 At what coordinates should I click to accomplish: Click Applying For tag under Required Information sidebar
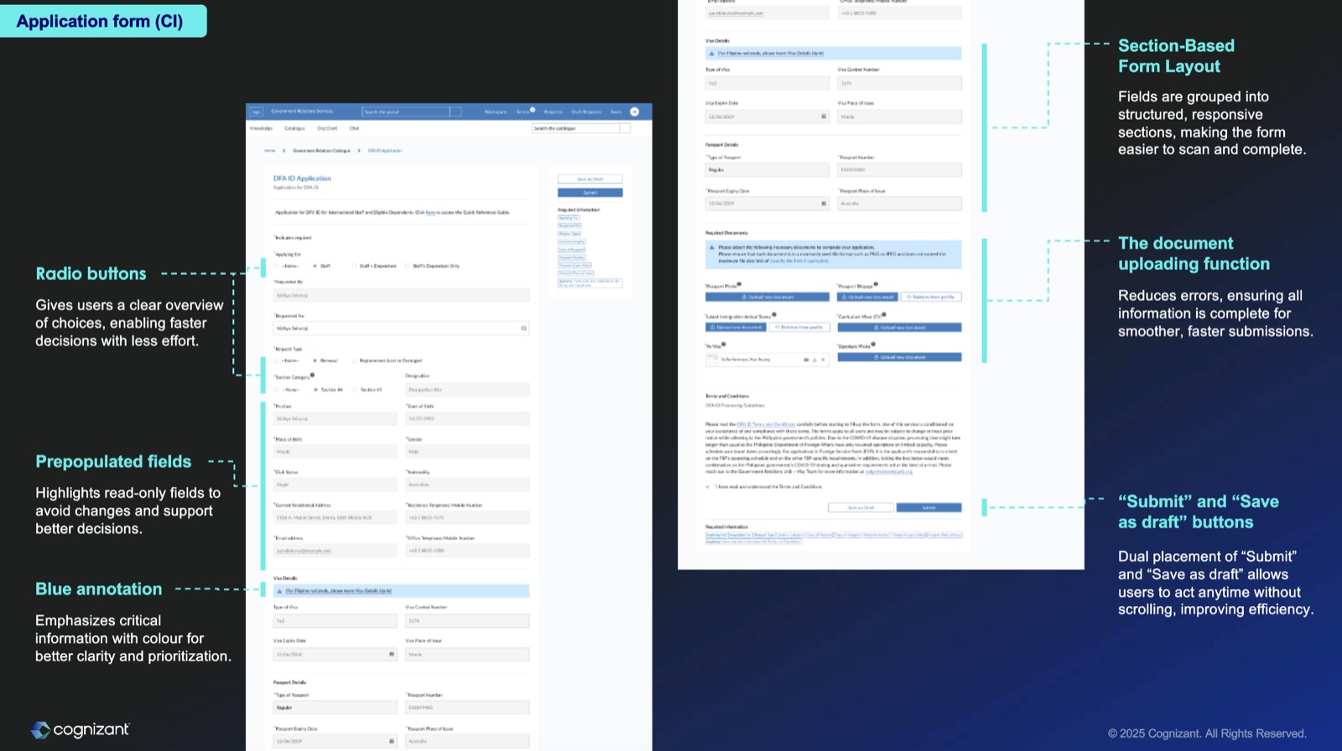pos(569,218)
